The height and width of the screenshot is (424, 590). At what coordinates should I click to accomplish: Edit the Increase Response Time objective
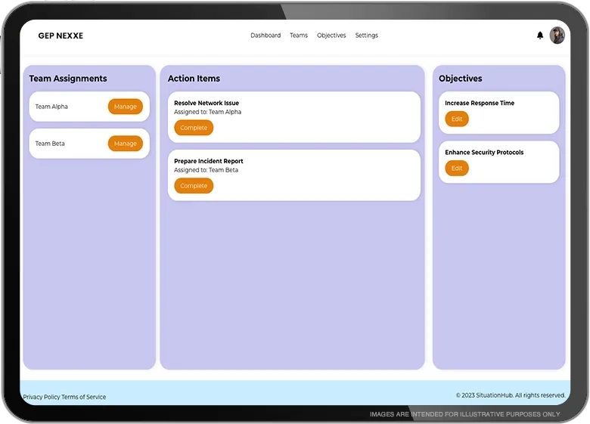pyautogui.click(x=457, y=119)
